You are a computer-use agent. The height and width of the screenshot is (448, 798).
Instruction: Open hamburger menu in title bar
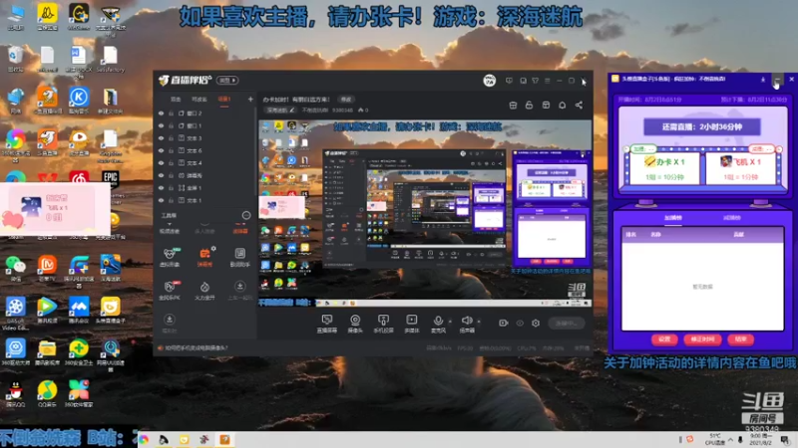point(548,81)
